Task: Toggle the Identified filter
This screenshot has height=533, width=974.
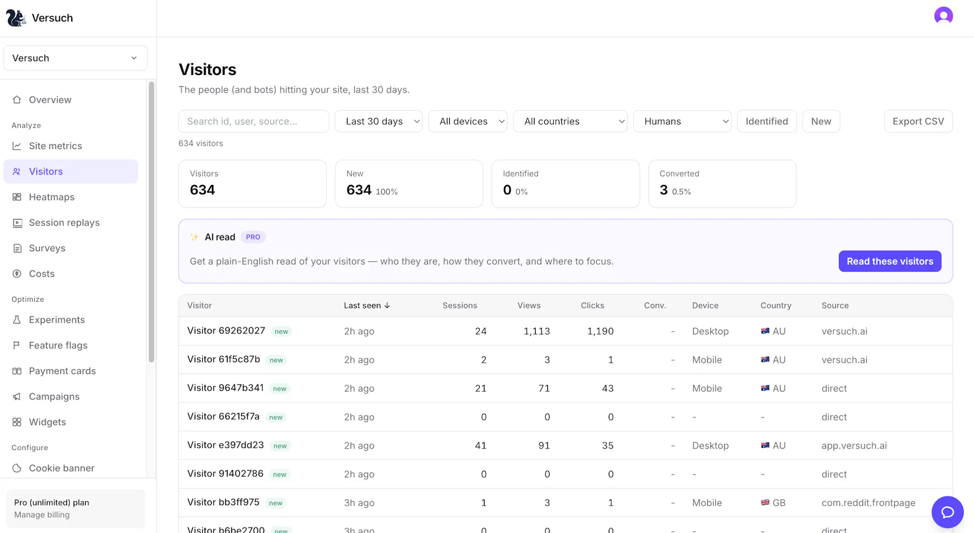Action: click(x=766, y=121)
